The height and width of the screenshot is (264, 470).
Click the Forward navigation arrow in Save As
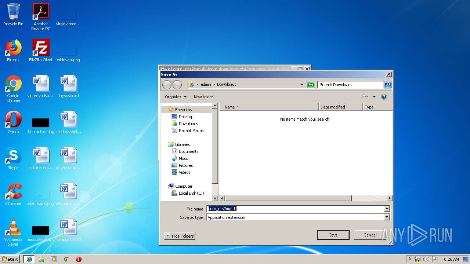pyautogui.click(x=177, y=85)
